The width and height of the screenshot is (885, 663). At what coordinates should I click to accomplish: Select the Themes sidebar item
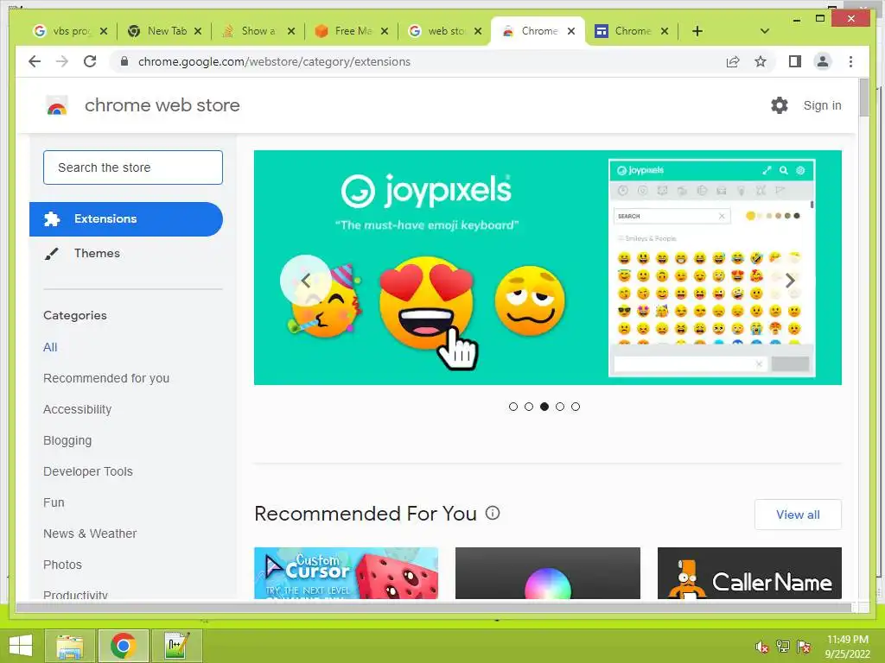(x=97, y=253)
